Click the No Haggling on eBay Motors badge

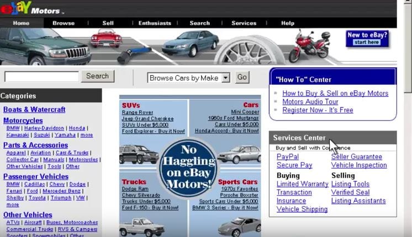(188, 168)
